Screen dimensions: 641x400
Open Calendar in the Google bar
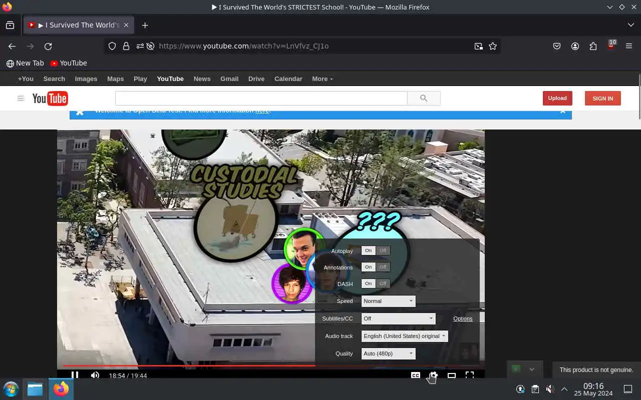click(x=288, y=79)
